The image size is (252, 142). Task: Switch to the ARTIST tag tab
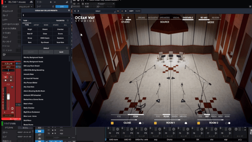coord(37,25)
